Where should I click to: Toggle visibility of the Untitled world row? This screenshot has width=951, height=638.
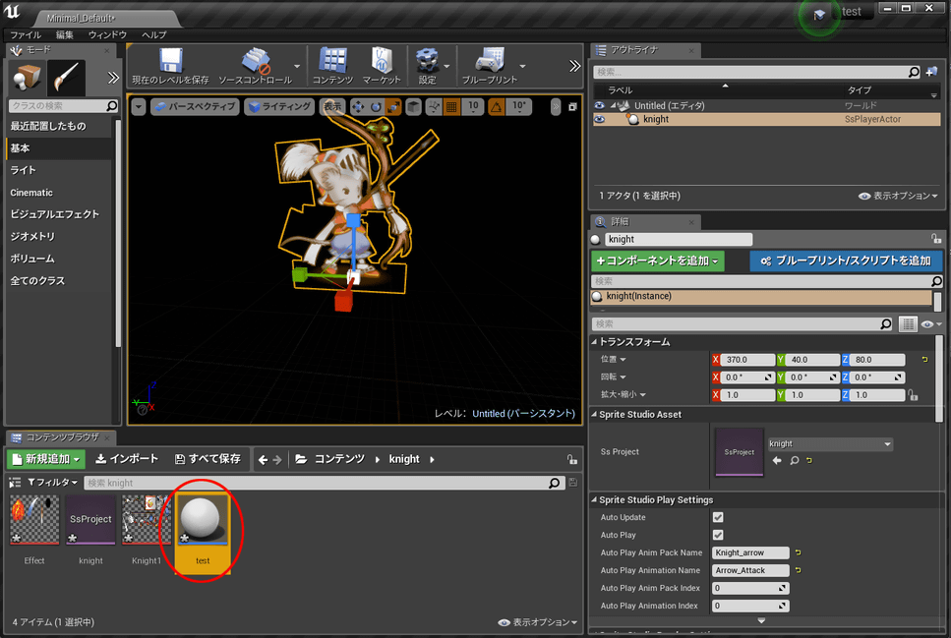pyautogui.click(x=599, y=105)
